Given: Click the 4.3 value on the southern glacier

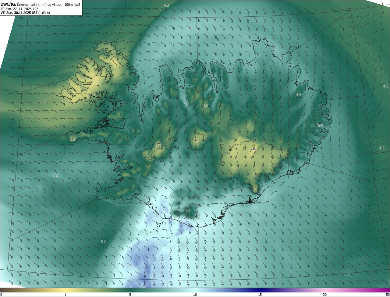Looking at the screenshot, I should pos(188,211).
